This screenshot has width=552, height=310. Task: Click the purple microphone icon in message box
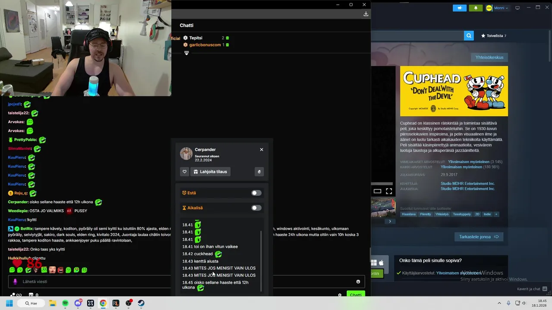tap(15, 282)
